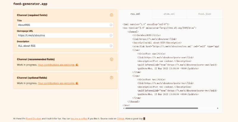Collapse the Channel (optional fields) section
The height and width of the screenshot is (122, 238).
pyautogui.click(x=112, y=78)
